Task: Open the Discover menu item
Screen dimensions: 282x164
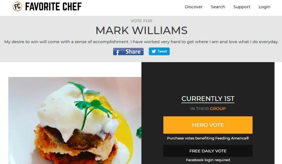Action: tap(193, 7)
